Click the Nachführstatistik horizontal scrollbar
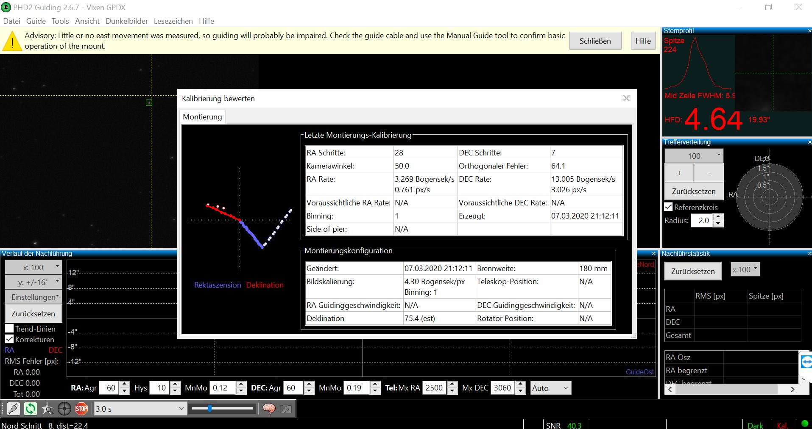The height and width of the screenshot is (429, 812). pyautogui.click(x=731, y=389)
